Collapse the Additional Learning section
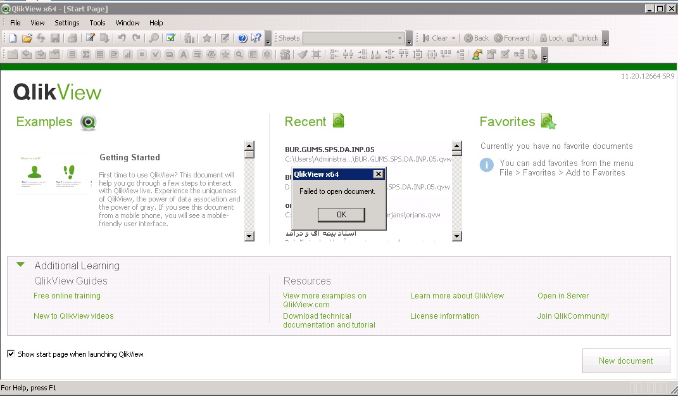The height and width of the screenshot is (396, 678). [x=20, y=264]
